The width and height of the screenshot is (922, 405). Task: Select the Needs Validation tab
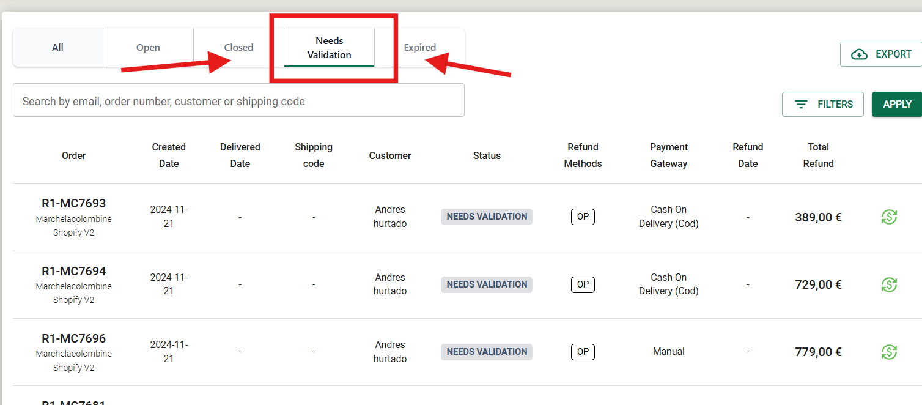tap(329, 47)
